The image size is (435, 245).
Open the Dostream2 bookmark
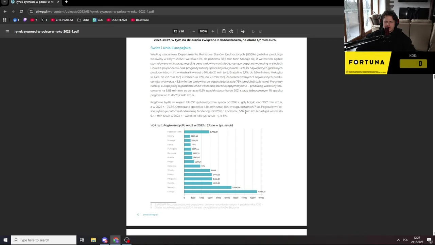[x=140, y=20]
